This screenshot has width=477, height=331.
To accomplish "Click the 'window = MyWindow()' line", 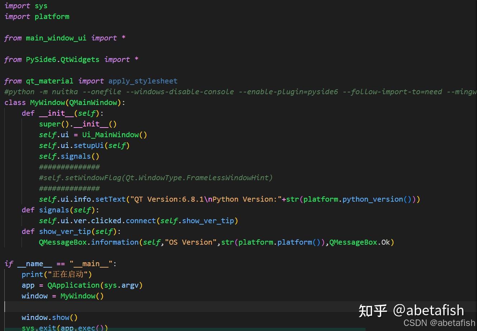I will click(x=63, y=296).
